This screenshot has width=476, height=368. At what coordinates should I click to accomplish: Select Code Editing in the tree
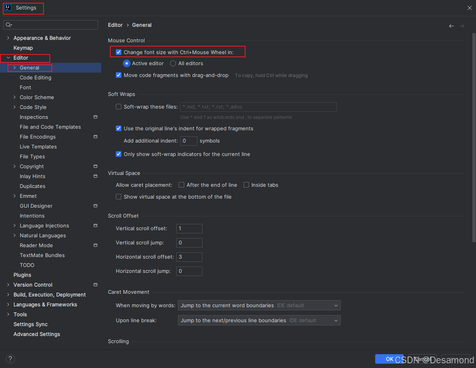pyautogui.click(x=36, y=77)
